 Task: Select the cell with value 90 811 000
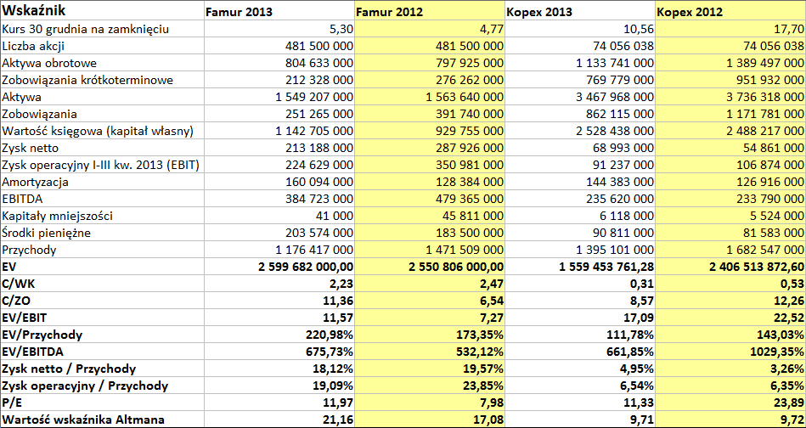[580, 233]
